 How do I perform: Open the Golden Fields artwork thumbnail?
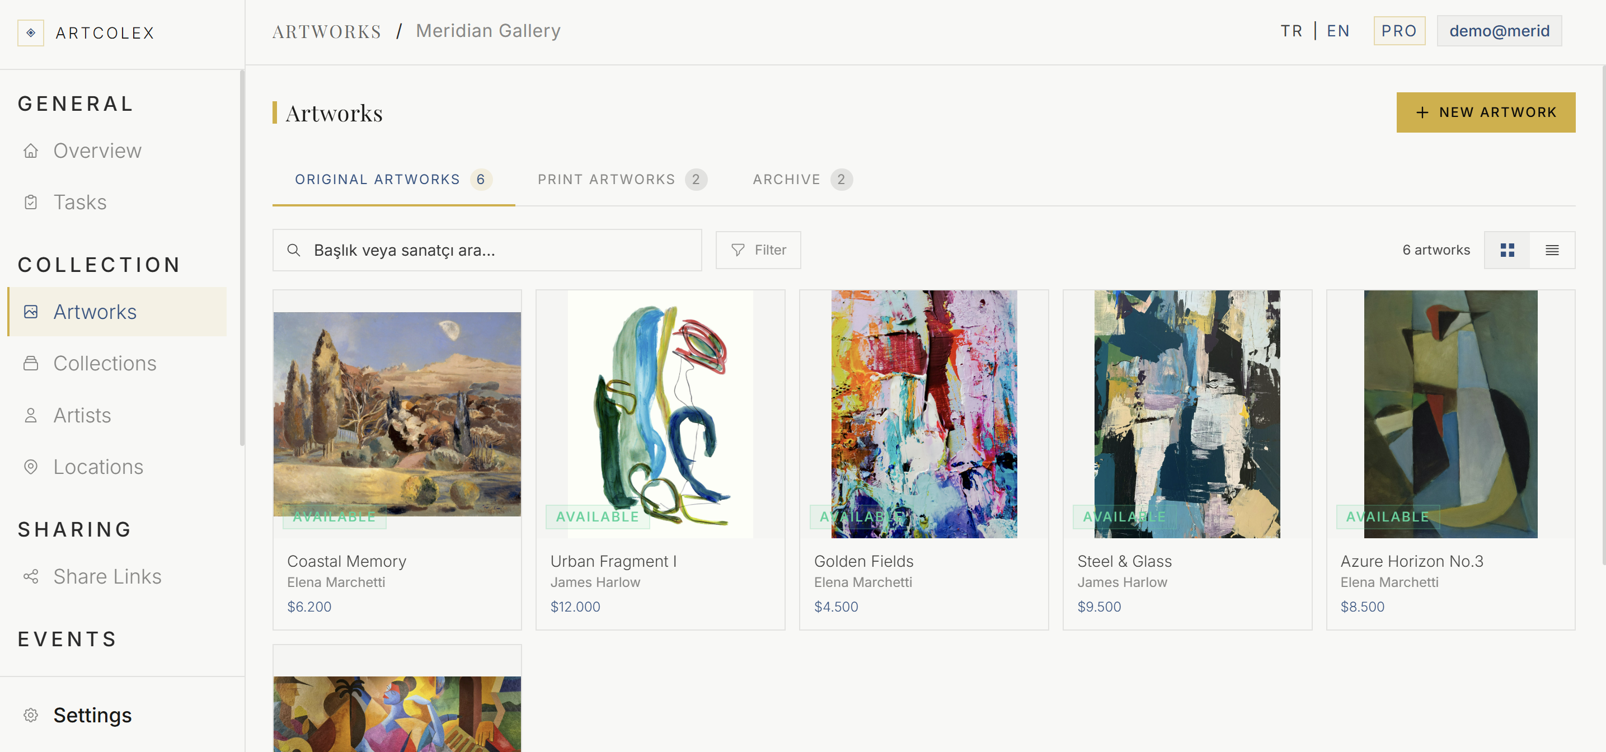pos(924,414)
